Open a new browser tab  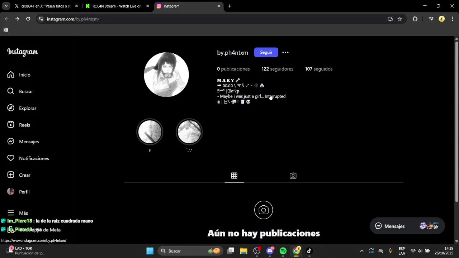(x=229, y=6)
